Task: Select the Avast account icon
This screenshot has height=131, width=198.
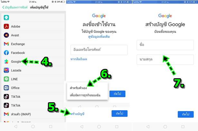Action: pos(6,35)
